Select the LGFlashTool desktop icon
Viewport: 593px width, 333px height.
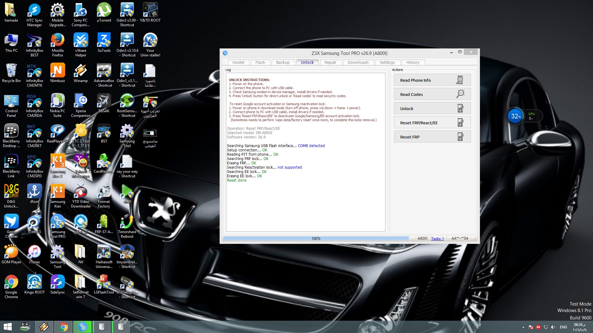click(104, 285)
